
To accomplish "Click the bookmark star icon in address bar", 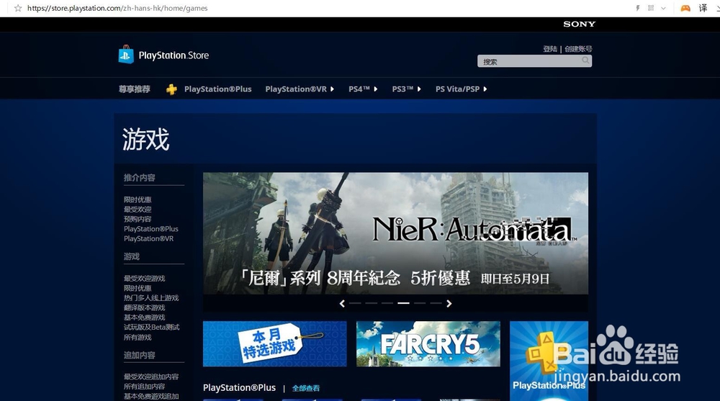I will coord(18,8).
